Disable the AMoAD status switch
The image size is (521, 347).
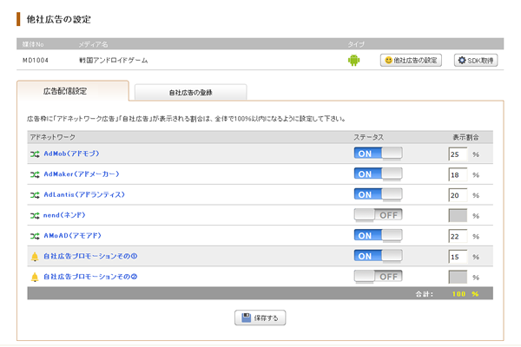pyautogui.click(x=378, y=235)
